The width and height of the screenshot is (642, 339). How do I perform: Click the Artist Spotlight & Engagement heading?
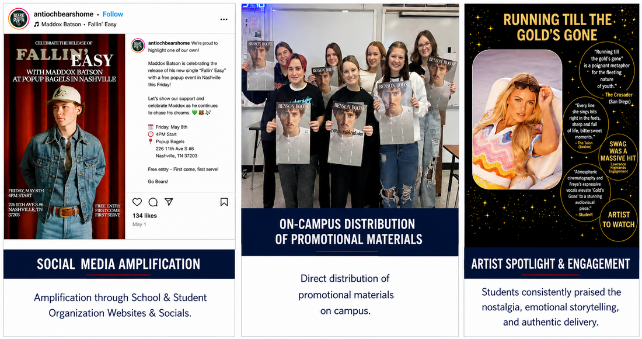tap(551, 264)
